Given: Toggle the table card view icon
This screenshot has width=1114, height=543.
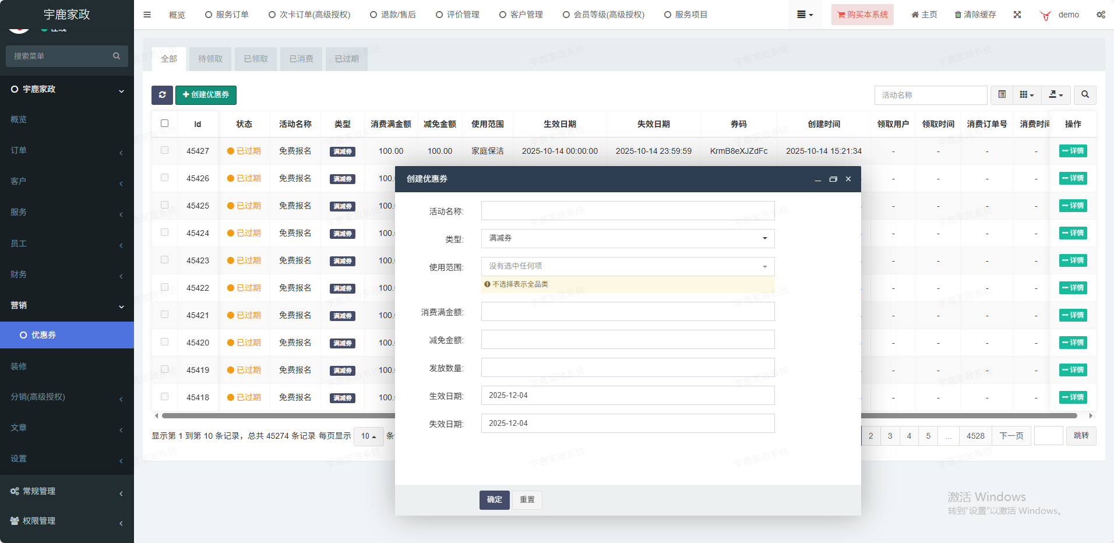Looking at the screenshot, I should click(x=1002, y=95).
